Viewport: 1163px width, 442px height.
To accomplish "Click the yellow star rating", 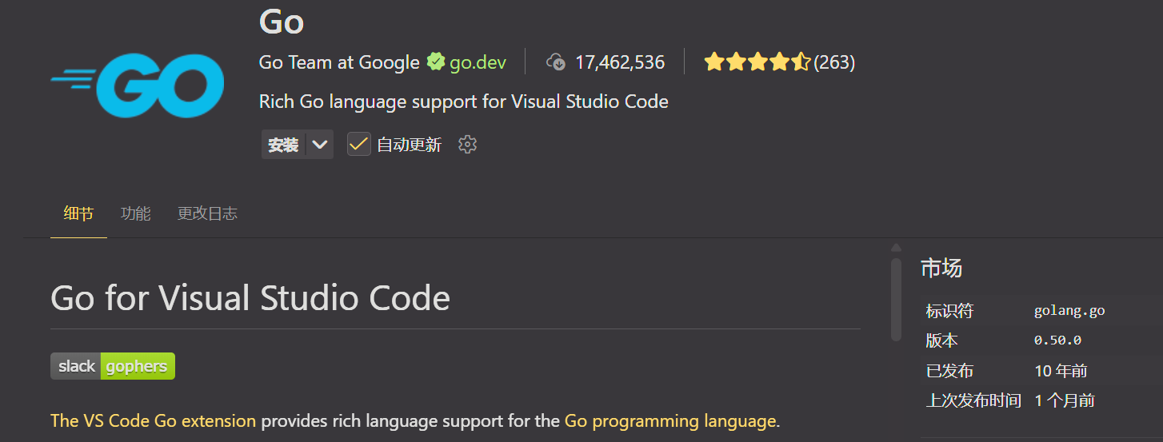I will 757,62.
